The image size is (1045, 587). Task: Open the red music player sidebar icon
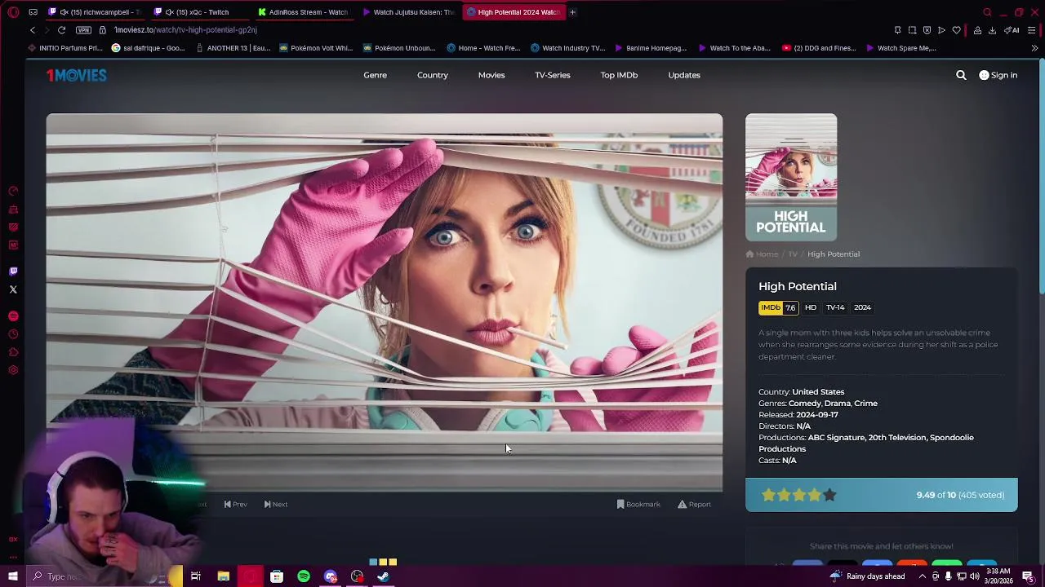(13, 316)
